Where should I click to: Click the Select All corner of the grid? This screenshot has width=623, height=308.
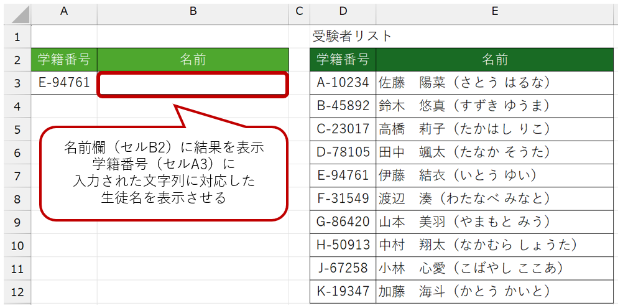click(x=16, y=11)
